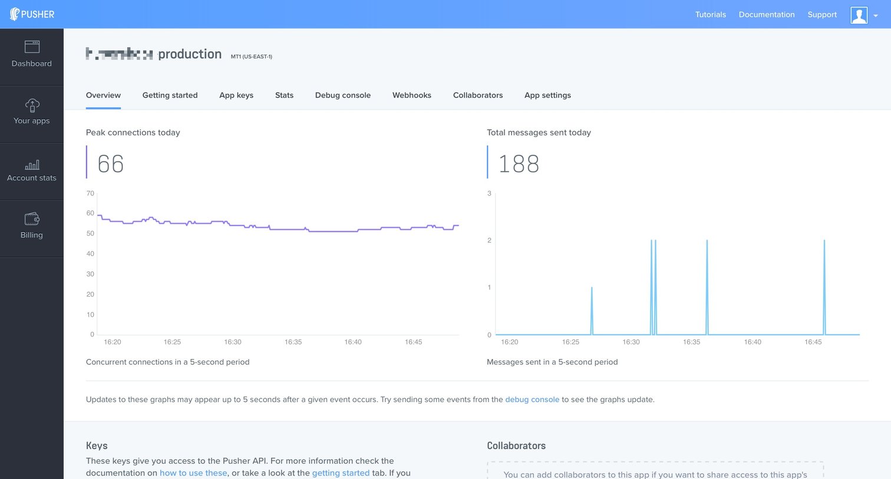
Task: Select the Overview tab
Action: 103,95
